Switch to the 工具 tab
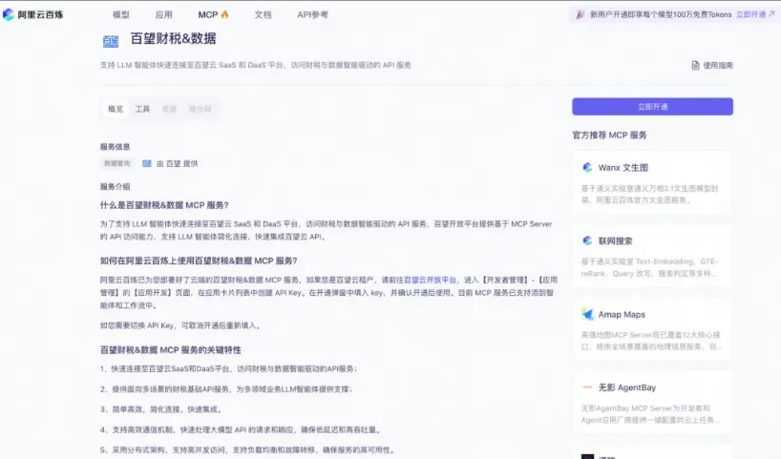 [142, 109]
